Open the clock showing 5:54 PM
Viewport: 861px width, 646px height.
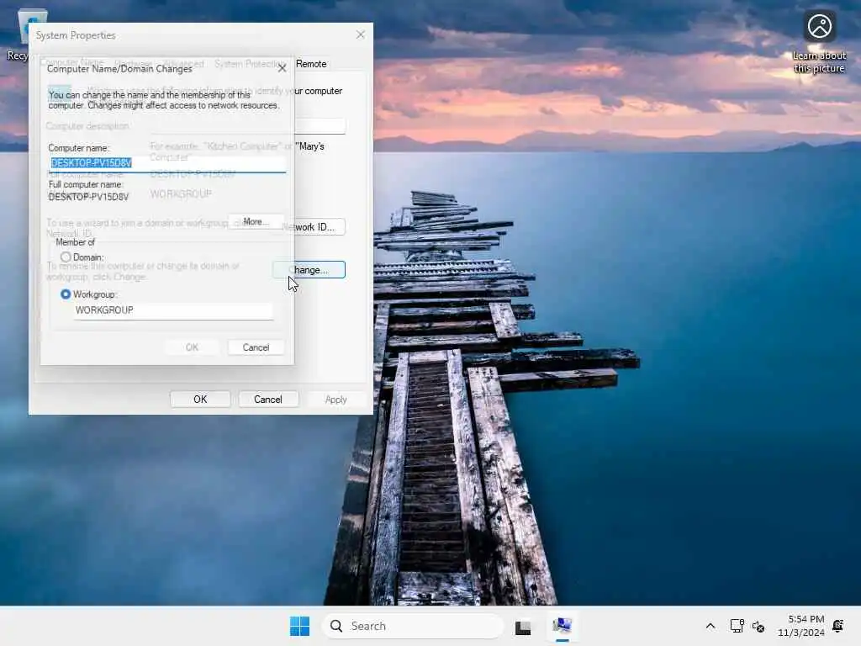(801, 626)
